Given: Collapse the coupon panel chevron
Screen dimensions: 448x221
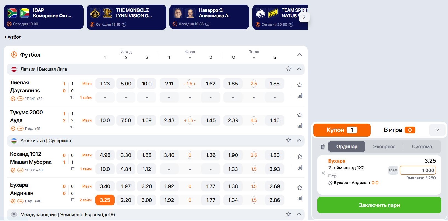Looking at the screenshot, I should [437, 130].
